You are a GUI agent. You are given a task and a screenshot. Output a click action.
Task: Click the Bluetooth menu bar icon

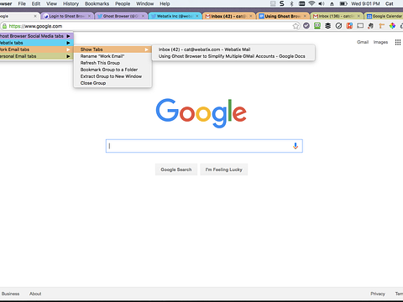pyautogui.click(x=291, y=3)
